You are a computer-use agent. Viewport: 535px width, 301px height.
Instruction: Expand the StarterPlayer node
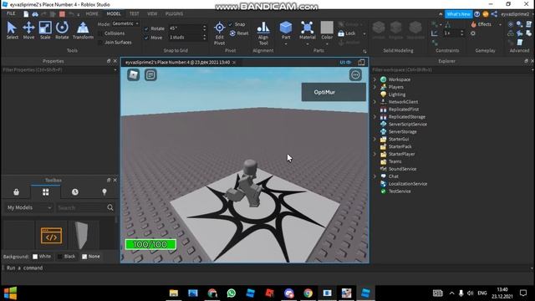click(x=374, y=154)
